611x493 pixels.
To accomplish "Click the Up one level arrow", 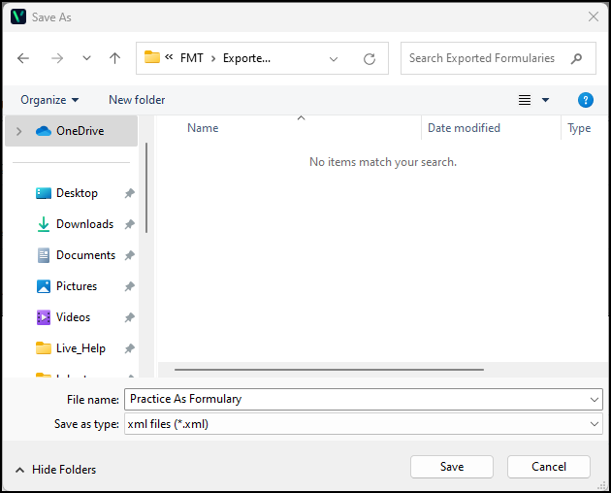I will pos(114,58).
